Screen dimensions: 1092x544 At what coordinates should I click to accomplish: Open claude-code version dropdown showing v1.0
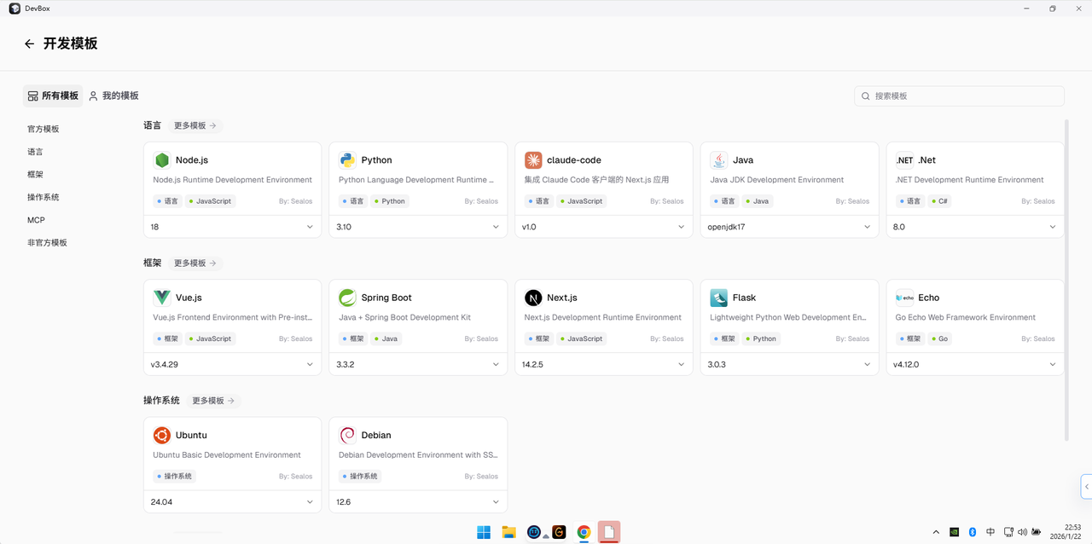pyautogui.click(x=604, y=227)
